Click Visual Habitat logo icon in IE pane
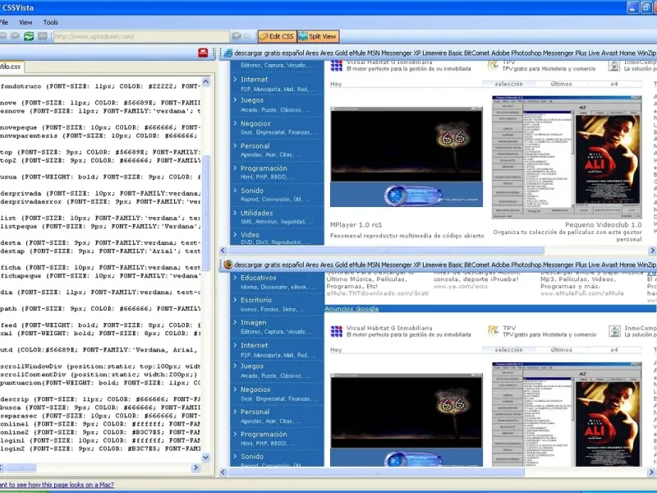Screen dimensions: 657x493 [337, 66]
